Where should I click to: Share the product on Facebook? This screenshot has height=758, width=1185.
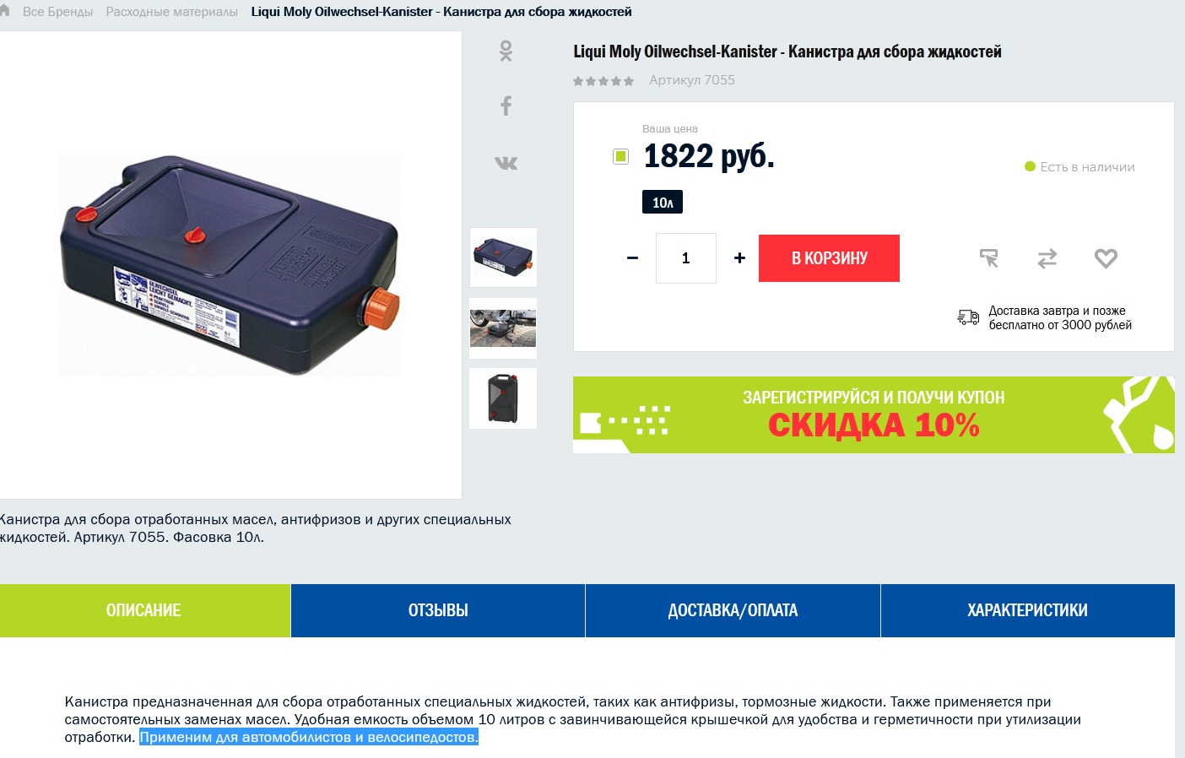tap(506, 106)
